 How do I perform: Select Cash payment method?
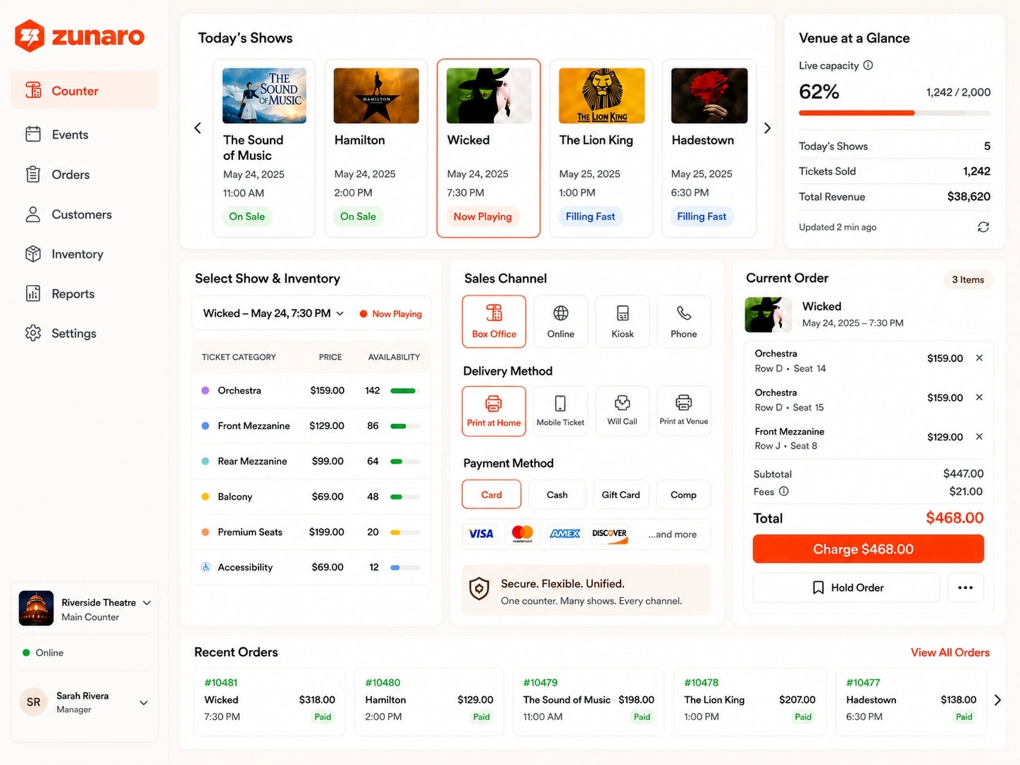(x=557, y=495)
